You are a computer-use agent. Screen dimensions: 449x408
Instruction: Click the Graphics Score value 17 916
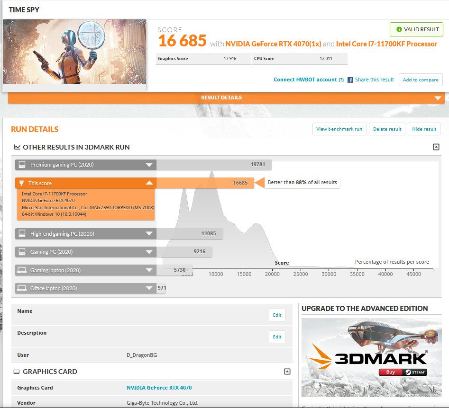click(230, 59)
